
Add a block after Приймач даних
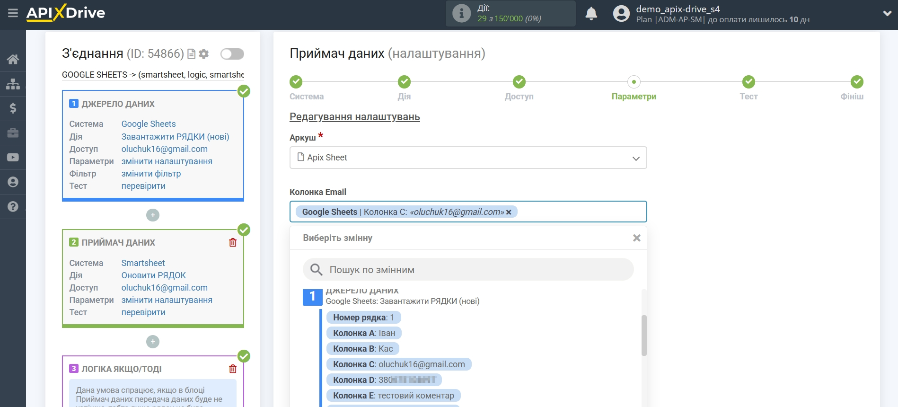153,342
